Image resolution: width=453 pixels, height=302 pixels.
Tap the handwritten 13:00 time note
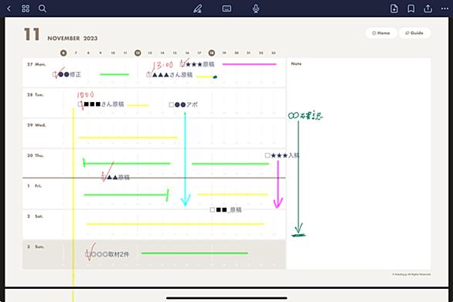click(162, 65)
